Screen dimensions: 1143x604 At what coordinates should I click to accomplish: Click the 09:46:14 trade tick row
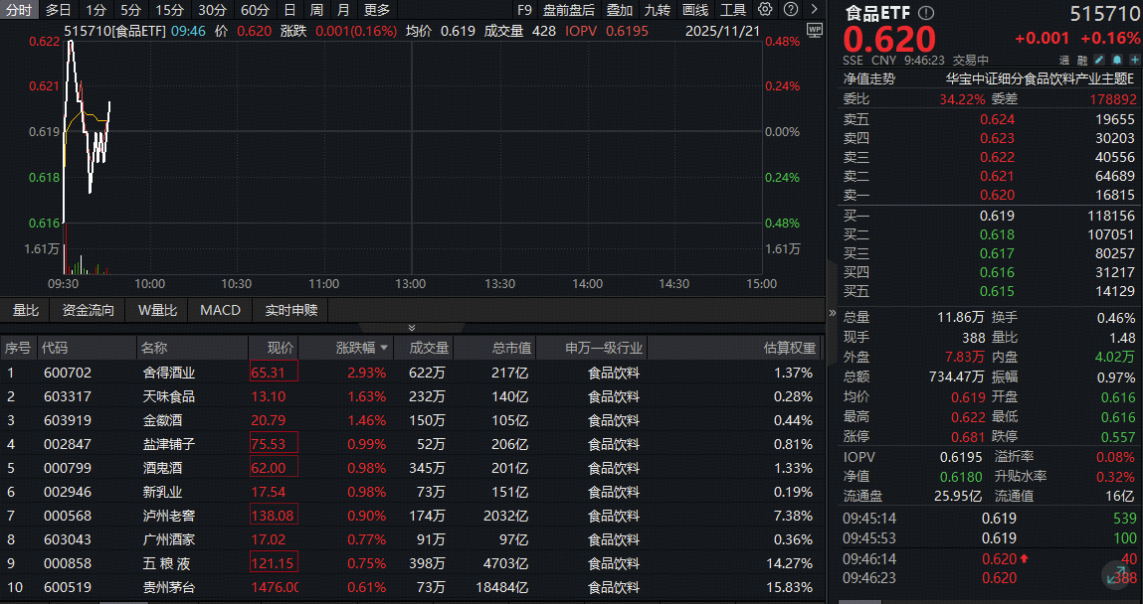[x=990, y=559]
